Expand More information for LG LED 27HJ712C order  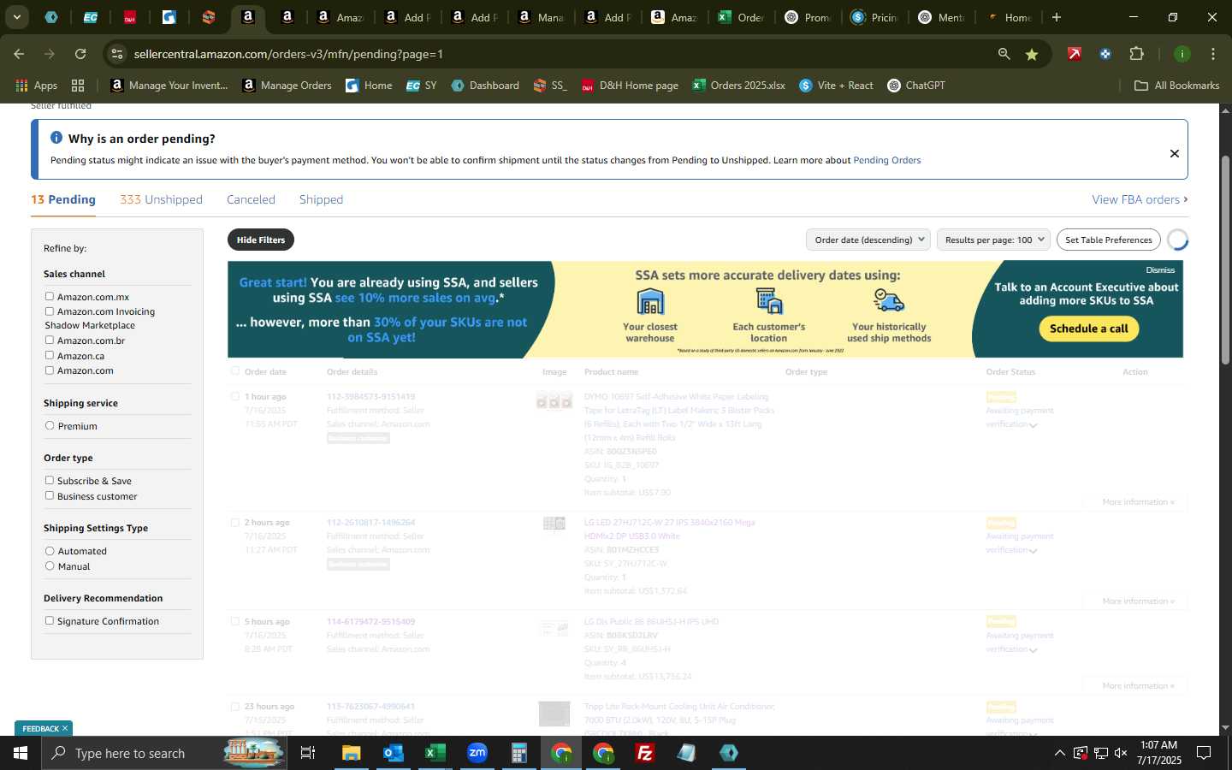pos(1138,601)
